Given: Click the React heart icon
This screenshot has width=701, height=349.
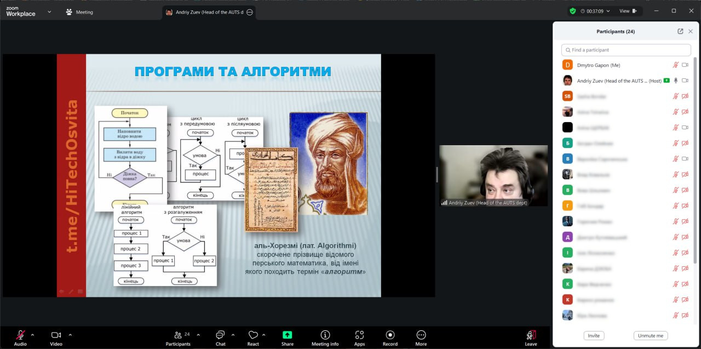Looking at the screenshot, I should tap(252, 335).
